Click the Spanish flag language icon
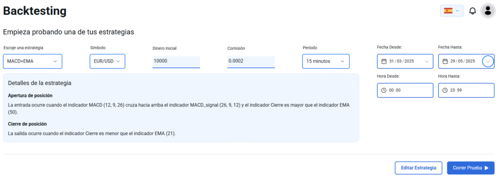 pos(448,11)
